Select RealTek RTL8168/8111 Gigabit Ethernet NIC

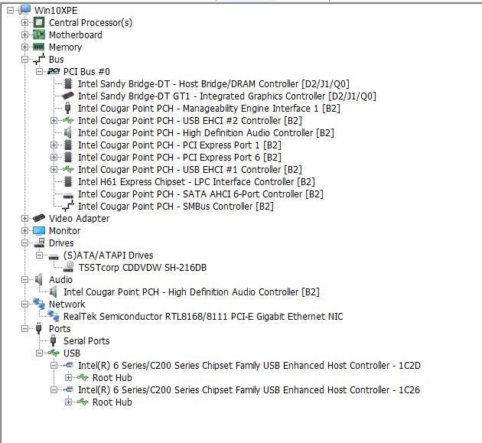click(204, 316)
